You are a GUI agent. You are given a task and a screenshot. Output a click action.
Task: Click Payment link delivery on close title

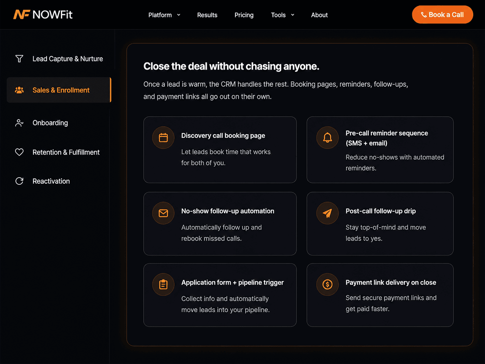391,283
